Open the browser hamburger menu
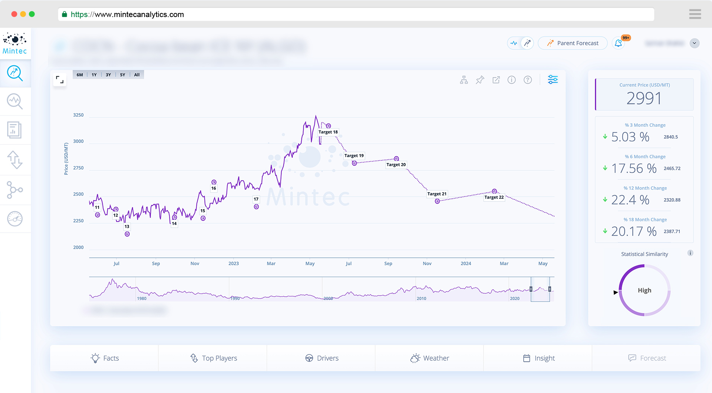Image resolution: width=712 pixels, height=393 pixels. coord(695,14)
